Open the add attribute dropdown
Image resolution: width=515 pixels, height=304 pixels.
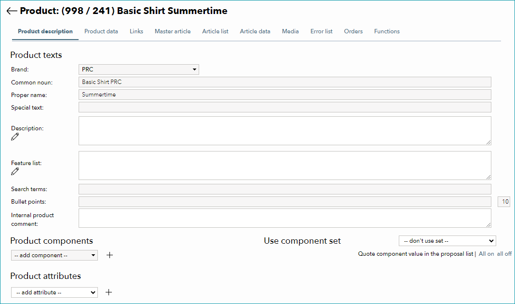click(54, 292)
